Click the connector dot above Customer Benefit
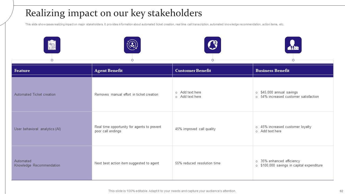The image size is (345, 194). [x=213, y=60]
